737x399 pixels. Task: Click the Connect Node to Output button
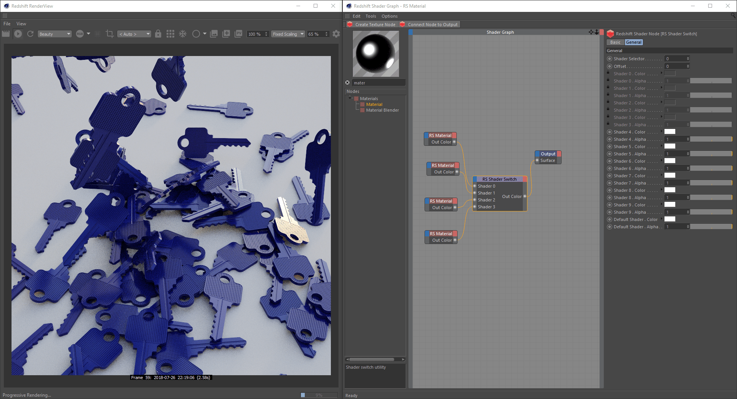pyautogui.click(x=429, y=25)
